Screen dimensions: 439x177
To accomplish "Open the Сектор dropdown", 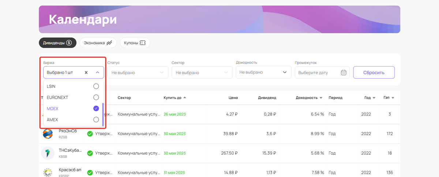I will [202, 72].
